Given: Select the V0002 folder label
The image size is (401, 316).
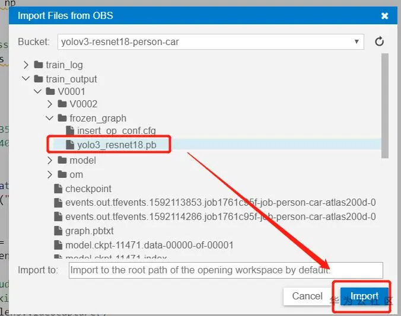Looking at the screenshot, I should tap(84, 104).
